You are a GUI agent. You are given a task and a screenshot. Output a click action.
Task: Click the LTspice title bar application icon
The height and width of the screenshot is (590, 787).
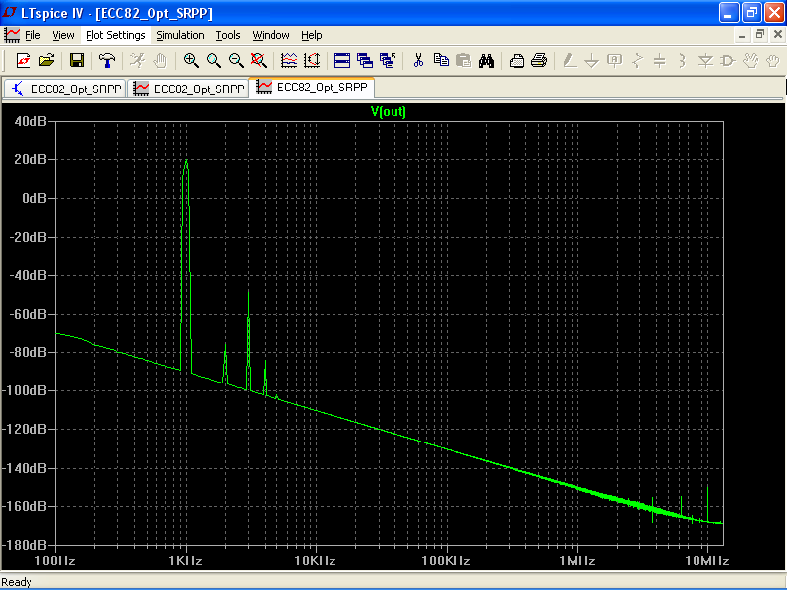click(10, 12)
